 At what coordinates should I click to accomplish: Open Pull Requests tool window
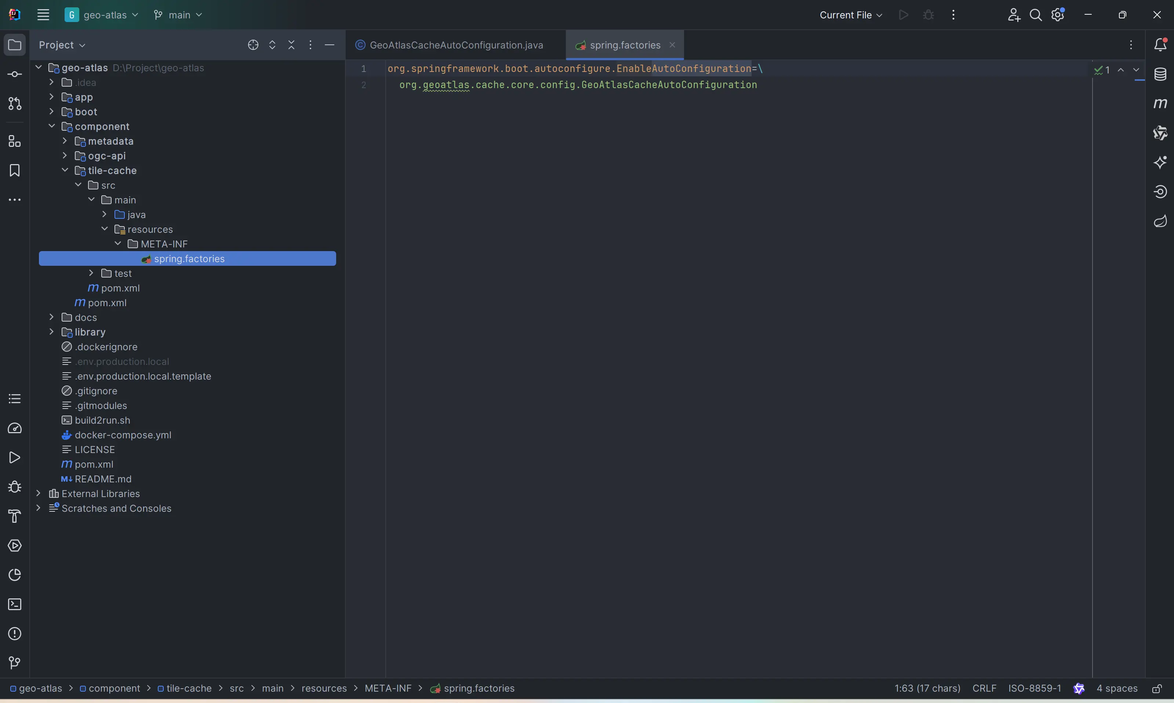(x=15, y=104)
